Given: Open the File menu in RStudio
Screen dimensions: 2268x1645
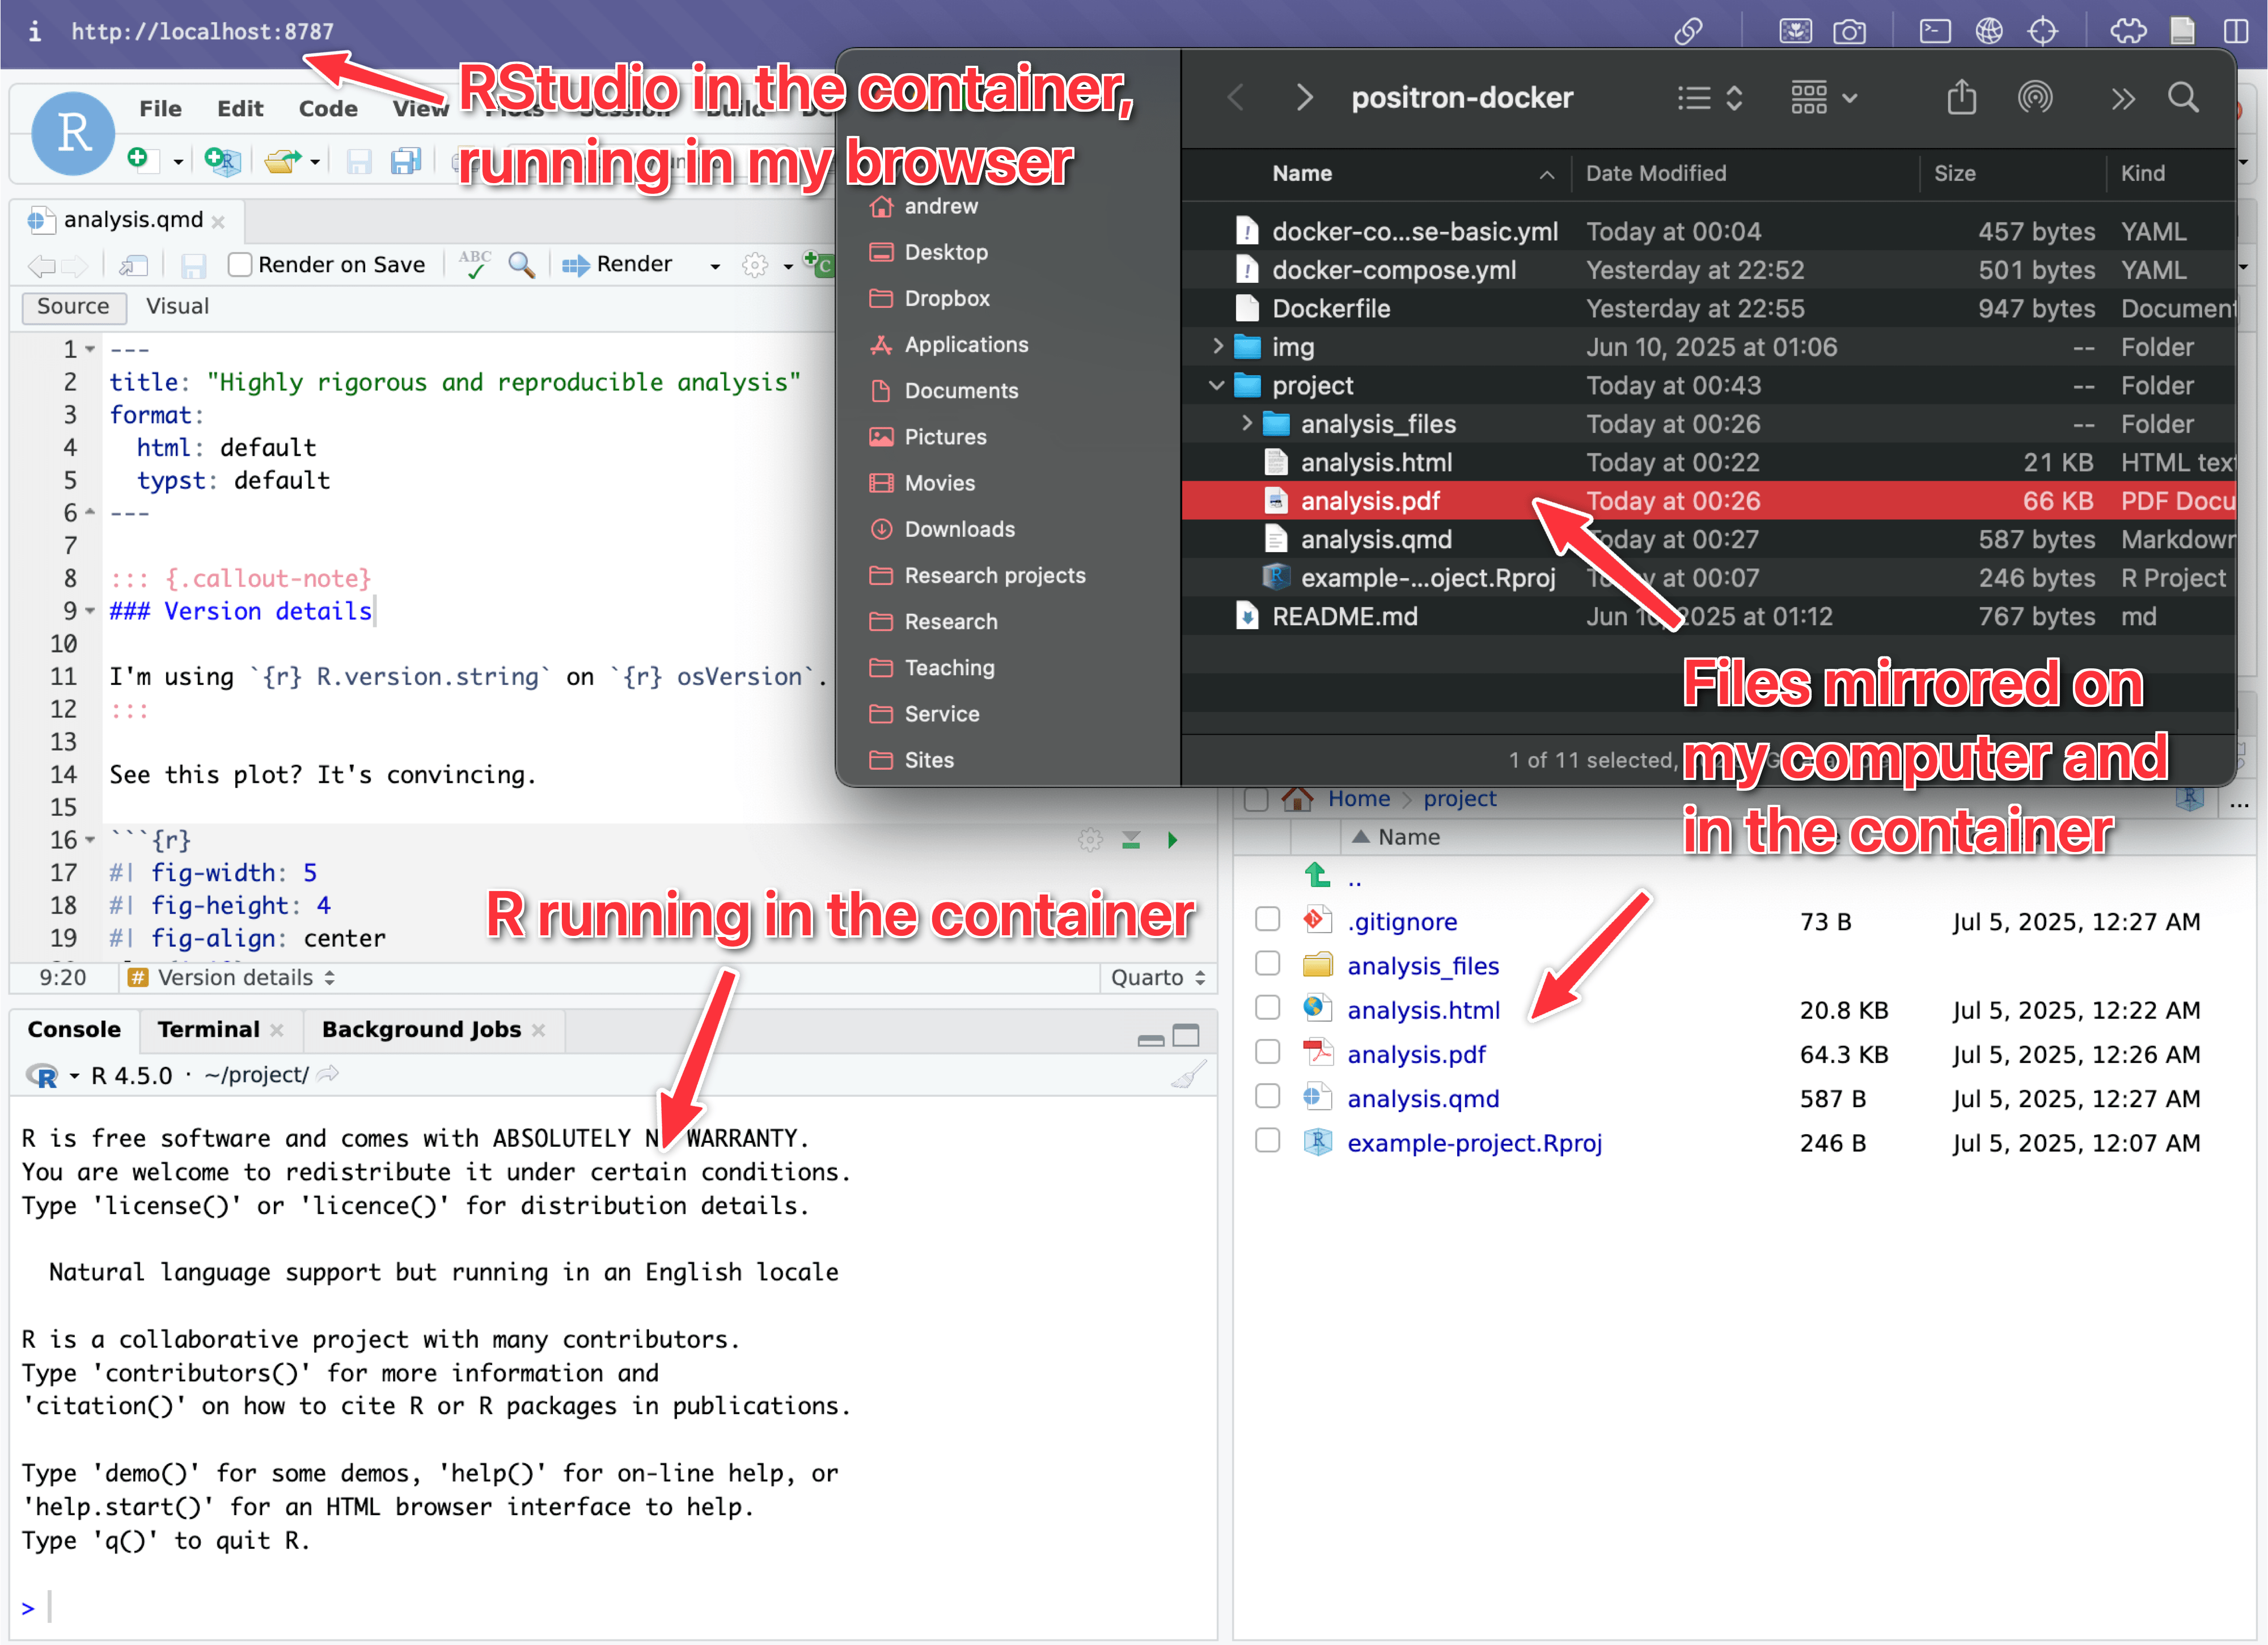Looking at the screenshot, I should (x=160, y=108).
